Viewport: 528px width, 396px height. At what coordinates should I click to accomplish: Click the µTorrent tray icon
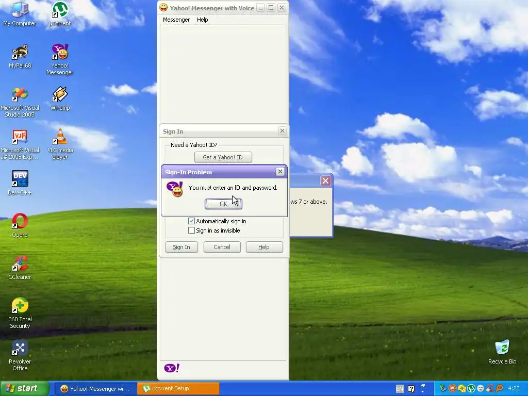coord(471,389)
